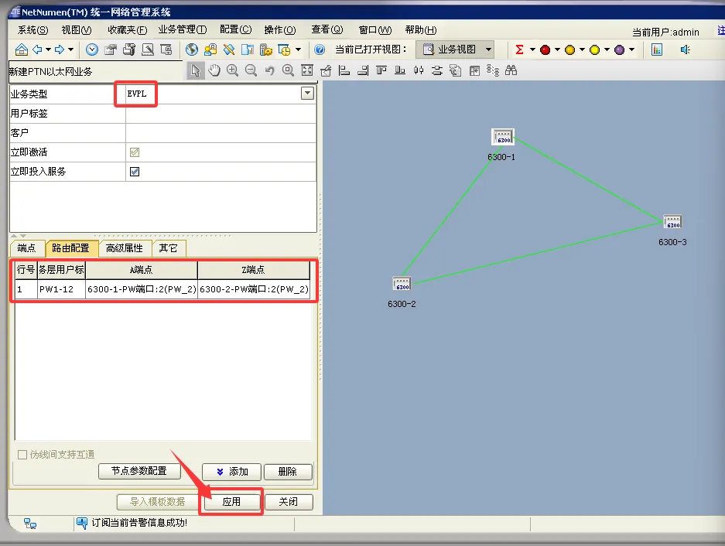Toggle the 立即激活 checkbox
Viewport: 725px width, 546px height.
tap(135, 152)
